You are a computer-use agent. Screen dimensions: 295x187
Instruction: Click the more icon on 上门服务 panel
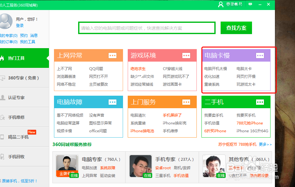click(186, 102)
